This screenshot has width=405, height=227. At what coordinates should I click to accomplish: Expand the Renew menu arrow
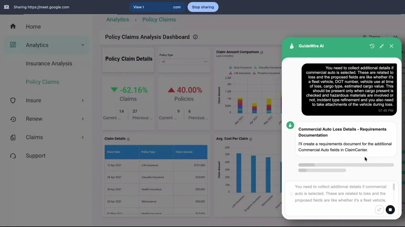(x=83, y=119)
